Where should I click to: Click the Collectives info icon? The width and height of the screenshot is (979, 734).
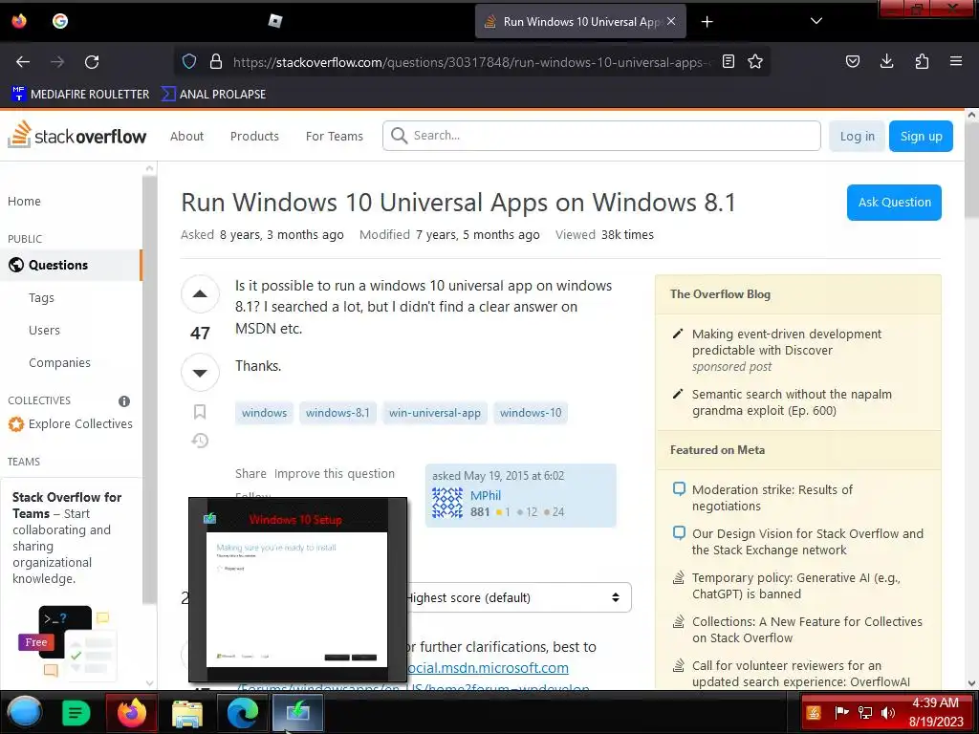124,400
